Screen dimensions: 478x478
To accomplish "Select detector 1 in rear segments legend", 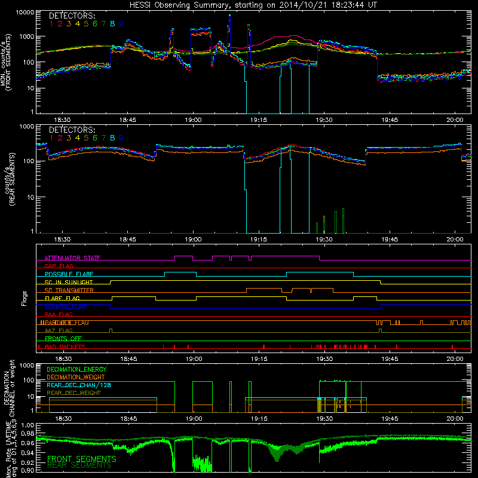I will pos(51,138).
